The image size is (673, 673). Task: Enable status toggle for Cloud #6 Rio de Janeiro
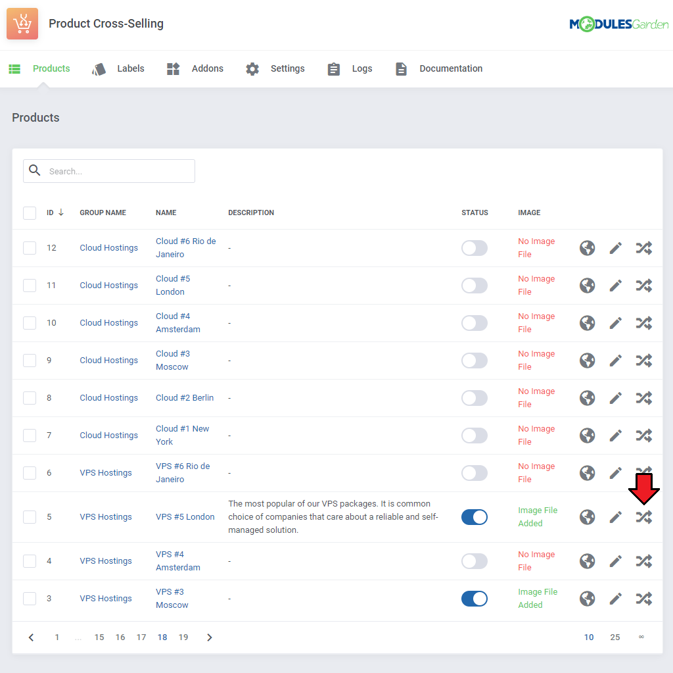pos(475,248)
